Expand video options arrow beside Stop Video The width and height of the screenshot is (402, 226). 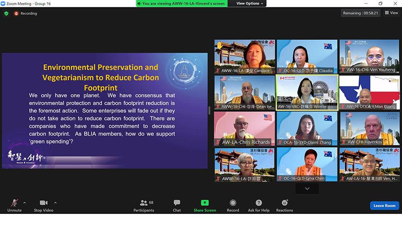(55, 202)
